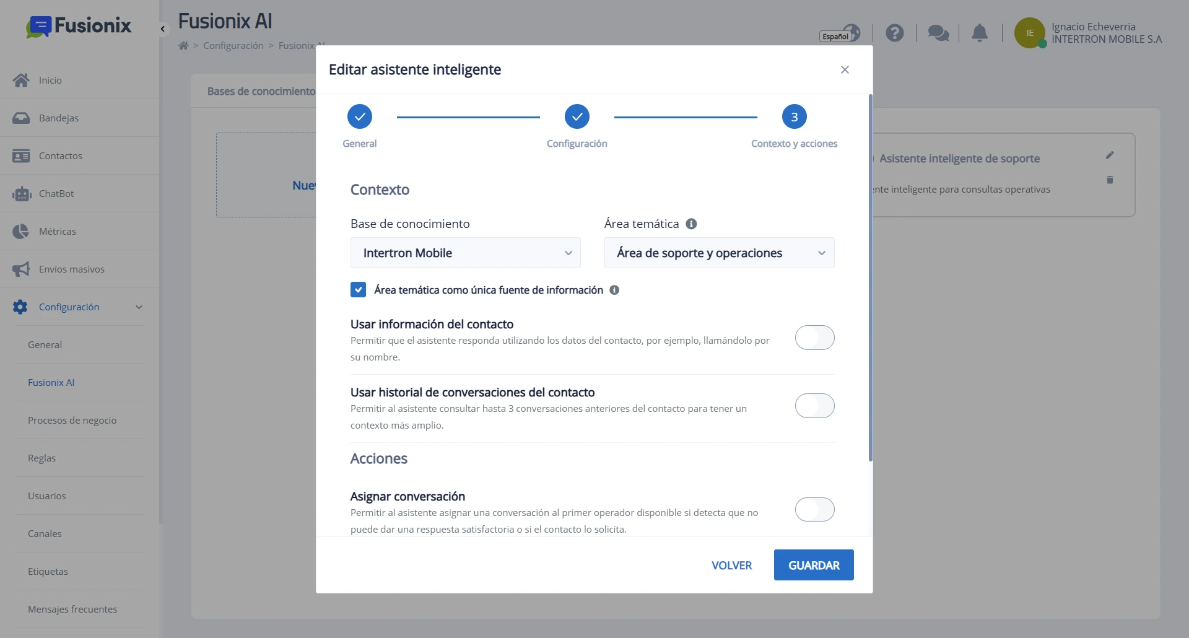Uncheck Área temática como única fuente checkbox

(358, 290)
